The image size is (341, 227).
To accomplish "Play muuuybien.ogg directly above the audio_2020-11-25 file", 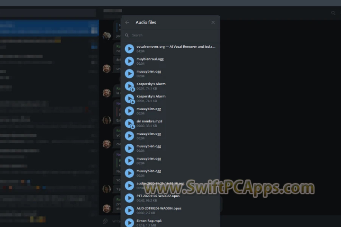I will point(129,173).
